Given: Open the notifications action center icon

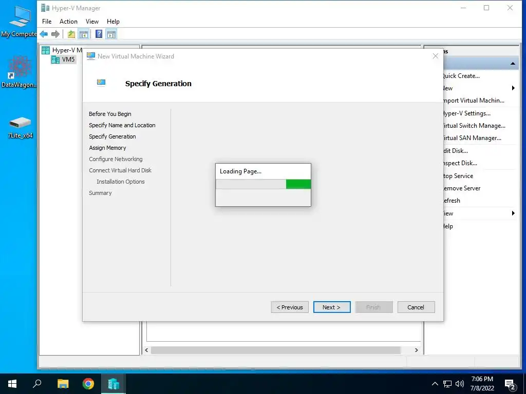Looking at the screenshot, I should point(510,384).
